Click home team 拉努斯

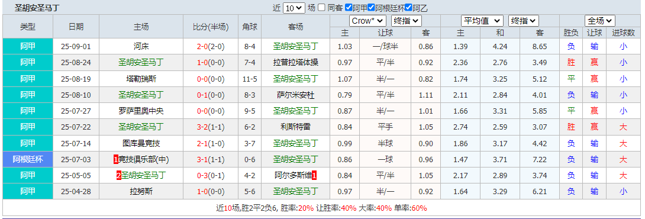pyautogui.click(x=141, y=192)
